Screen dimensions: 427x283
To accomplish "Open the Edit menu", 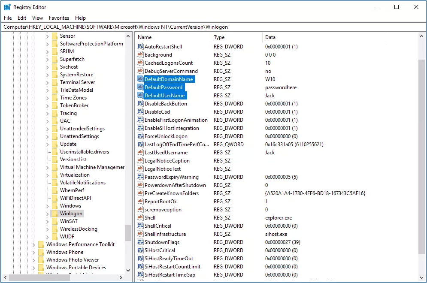I will click(x=22, y=18).
